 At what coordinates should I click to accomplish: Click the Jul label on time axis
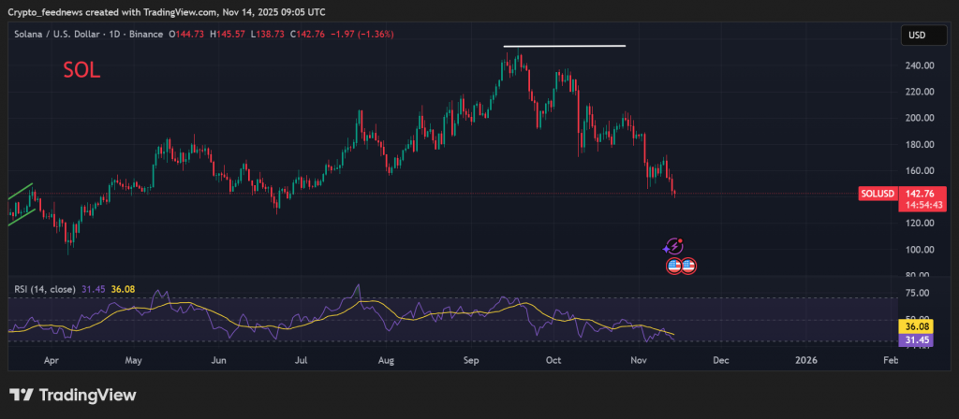point(302,359)
